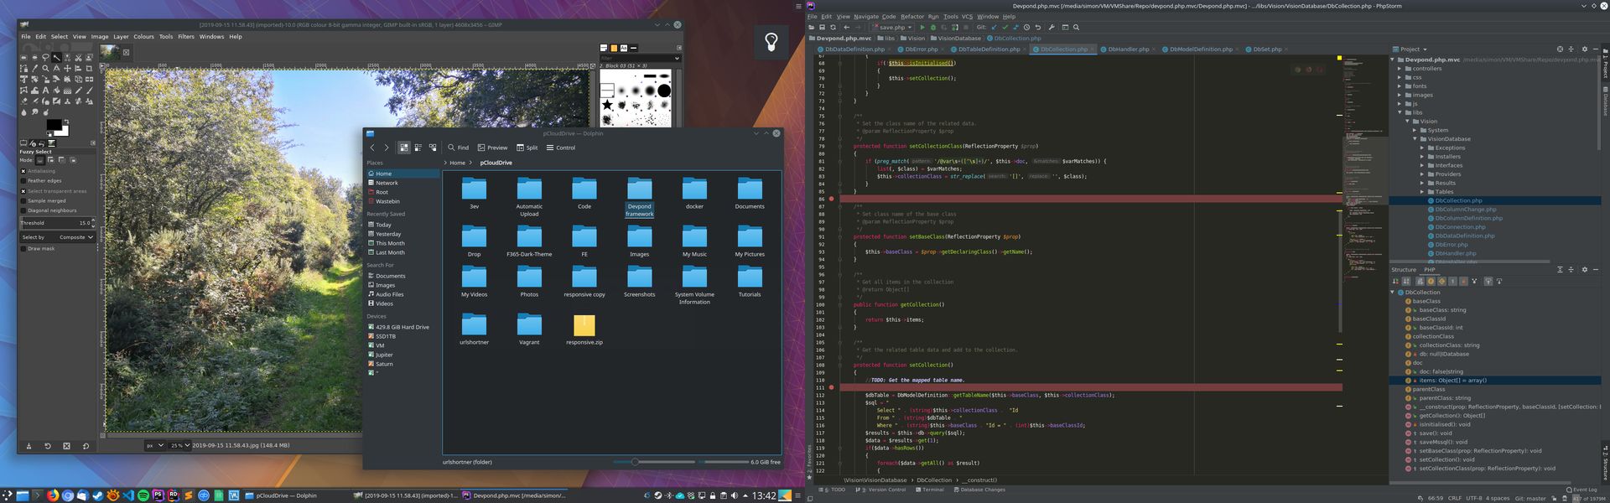
Task: Enable the Sample merged checkbox
Action: pyautogui.click(x=23, y=201)
